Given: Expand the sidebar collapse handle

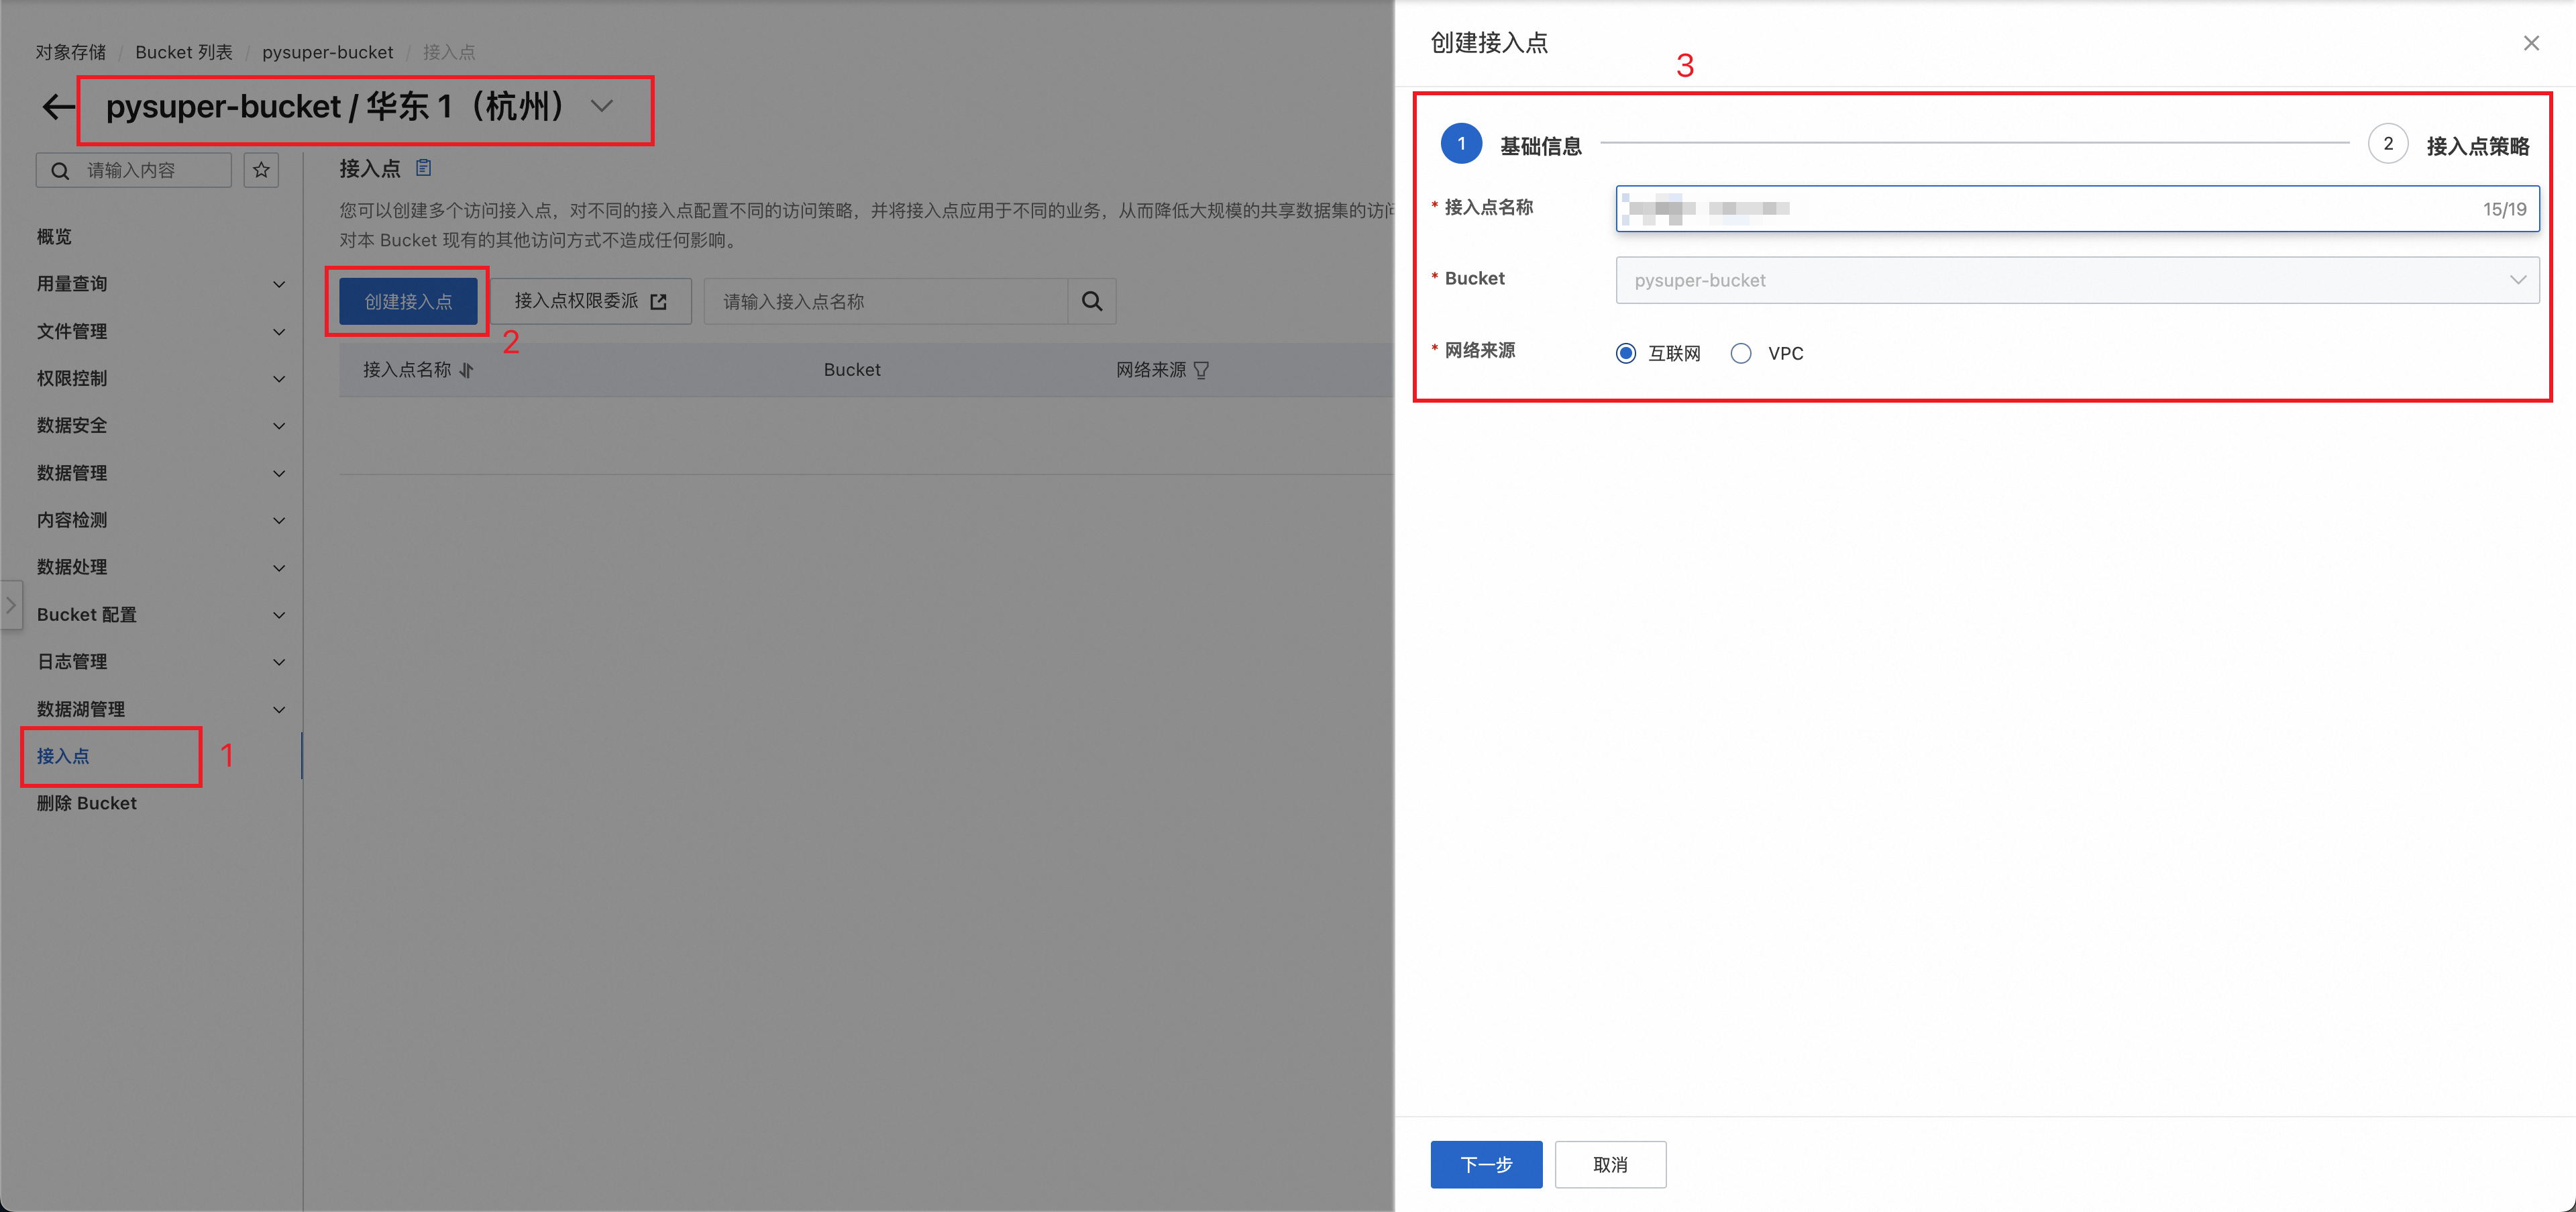Looking at the screenshot, I should coord(11,605).
